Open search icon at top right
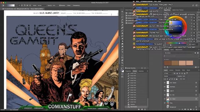 (193, 6)
